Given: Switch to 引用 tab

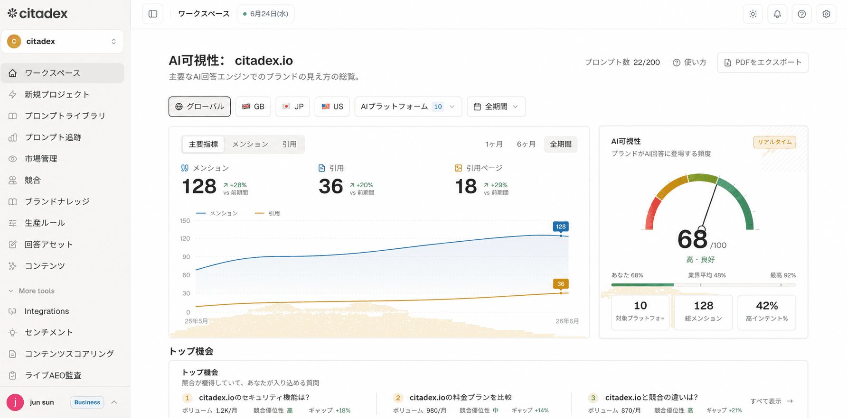Looking at the screenshot, I should pyautogui.click(x=289, y=144).
